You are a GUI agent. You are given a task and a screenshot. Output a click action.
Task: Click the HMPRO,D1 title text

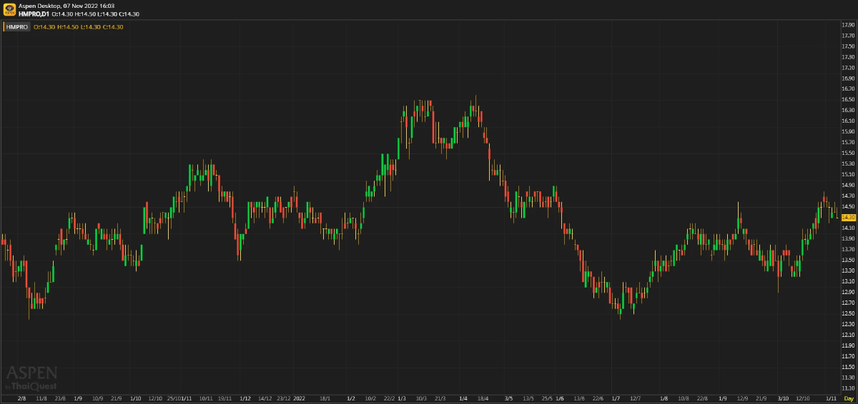click(x=34, y=14)
